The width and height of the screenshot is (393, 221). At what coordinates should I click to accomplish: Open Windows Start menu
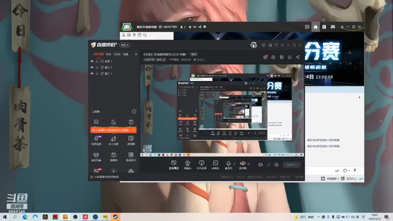(4, 217)
